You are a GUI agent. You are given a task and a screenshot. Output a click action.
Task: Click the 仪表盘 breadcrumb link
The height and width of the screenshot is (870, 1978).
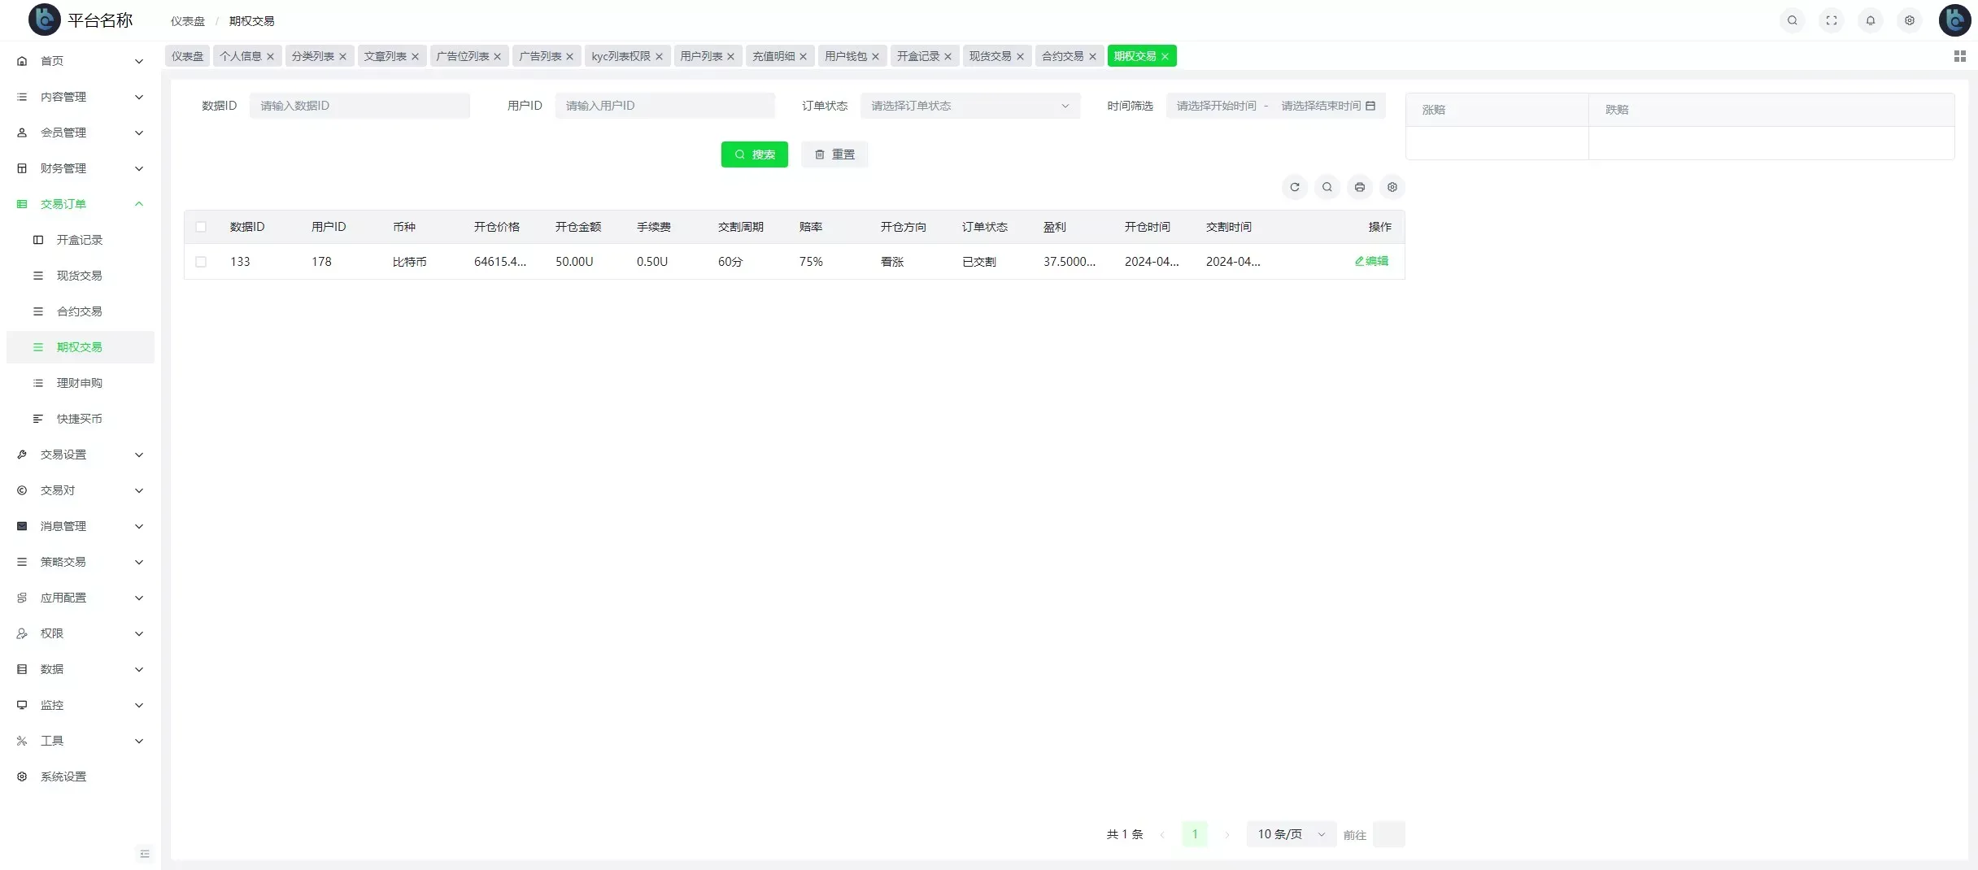tap(188, 21)
